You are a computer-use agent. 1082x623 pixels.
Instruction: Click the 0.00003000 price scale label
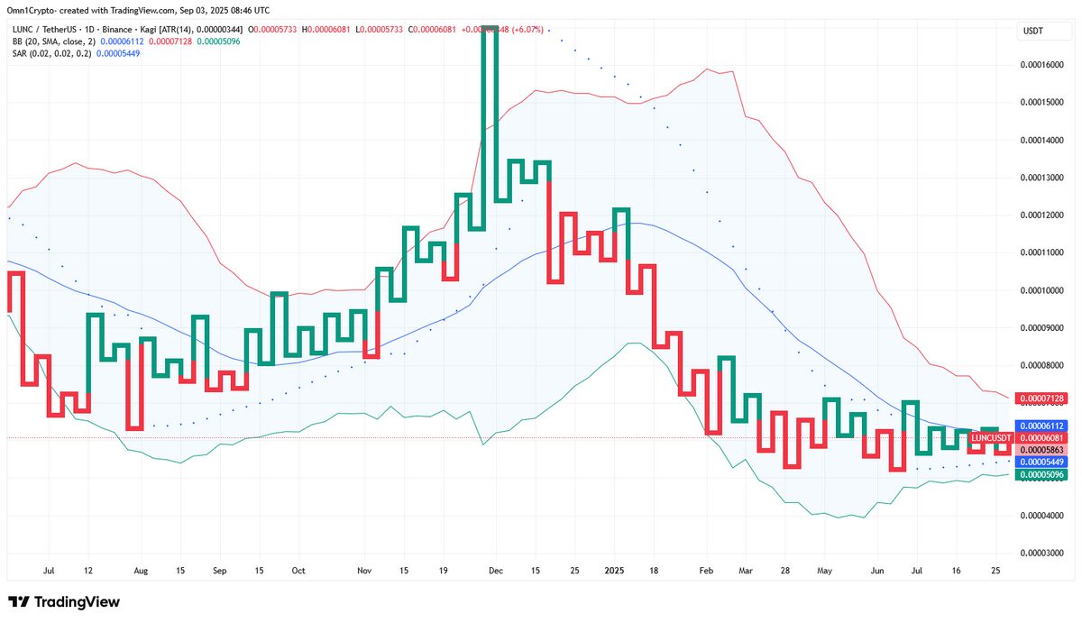(1043, 553)
